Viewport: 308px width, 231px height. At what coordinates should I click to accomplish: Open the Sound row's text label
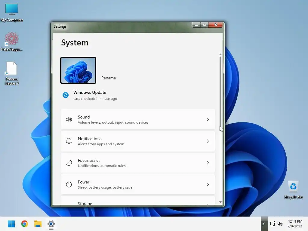84,117
